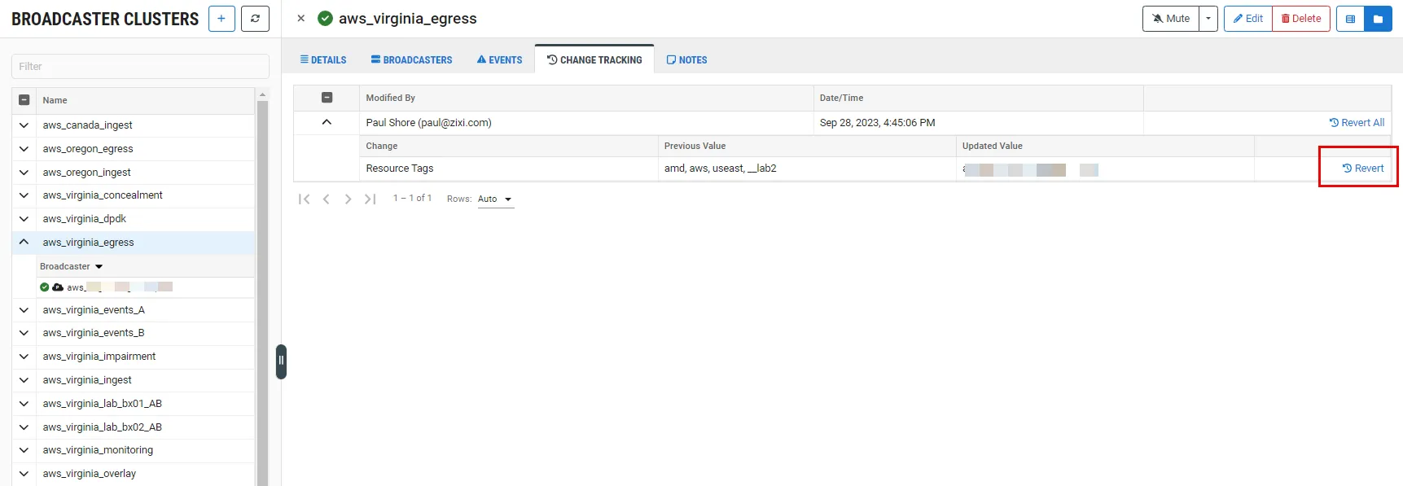The width and height of the screenshot is (1403, 486).
Task: Go to the first page of changes
Action: pos(305,199)
